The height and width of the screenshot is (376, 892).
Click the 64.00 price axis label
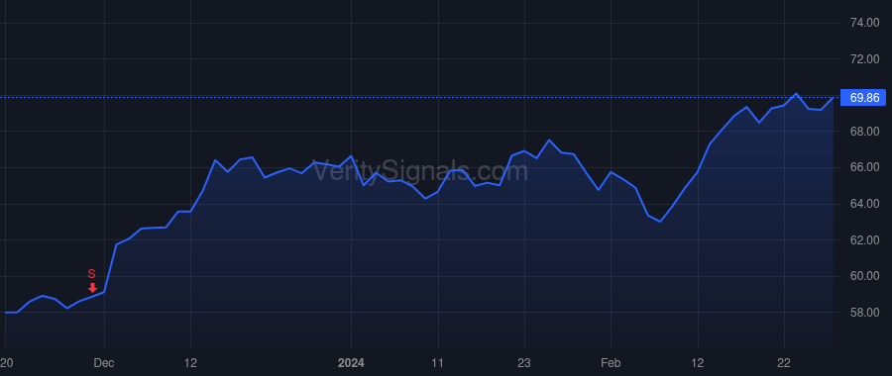tap(864, 204)
